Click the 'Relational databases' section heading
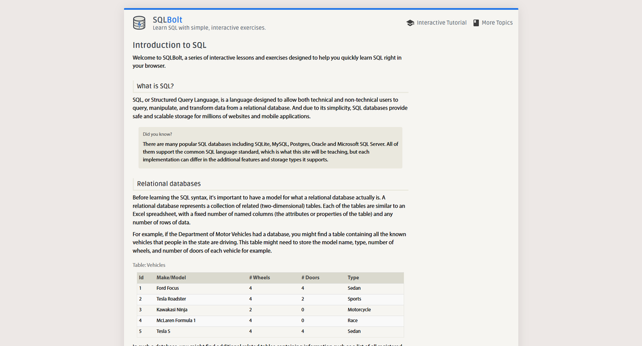The width and height of the screenshot is (642, 346). [169, 183]
